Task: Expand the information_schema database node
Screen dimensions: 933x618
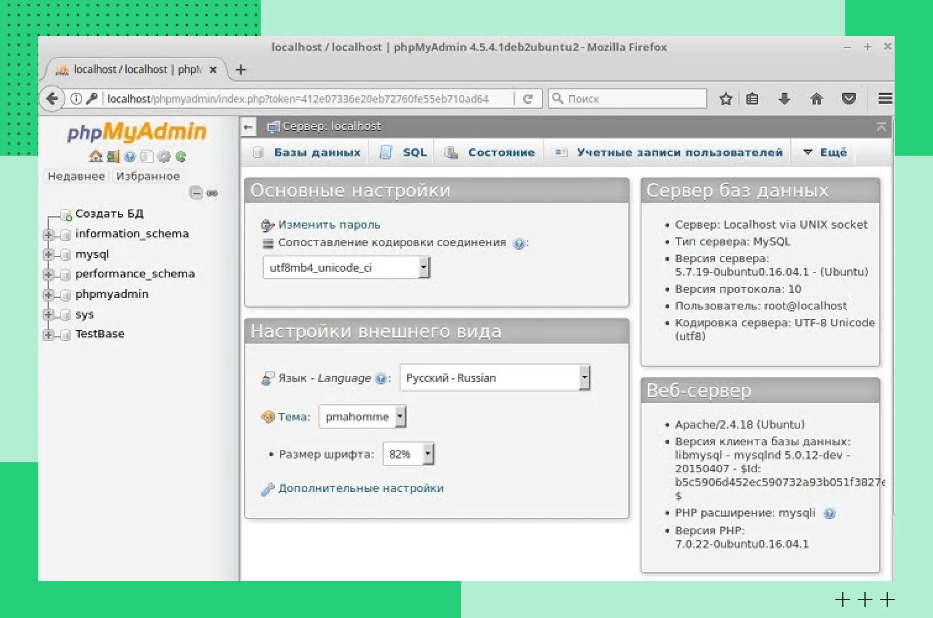Action: (x=48, y=234)
